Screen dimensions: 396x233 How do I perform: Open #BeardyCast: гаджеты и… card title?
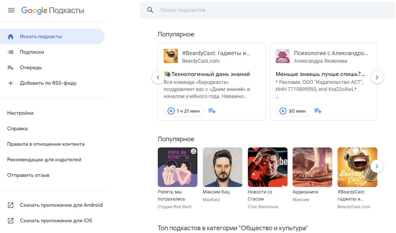point(216,53)
